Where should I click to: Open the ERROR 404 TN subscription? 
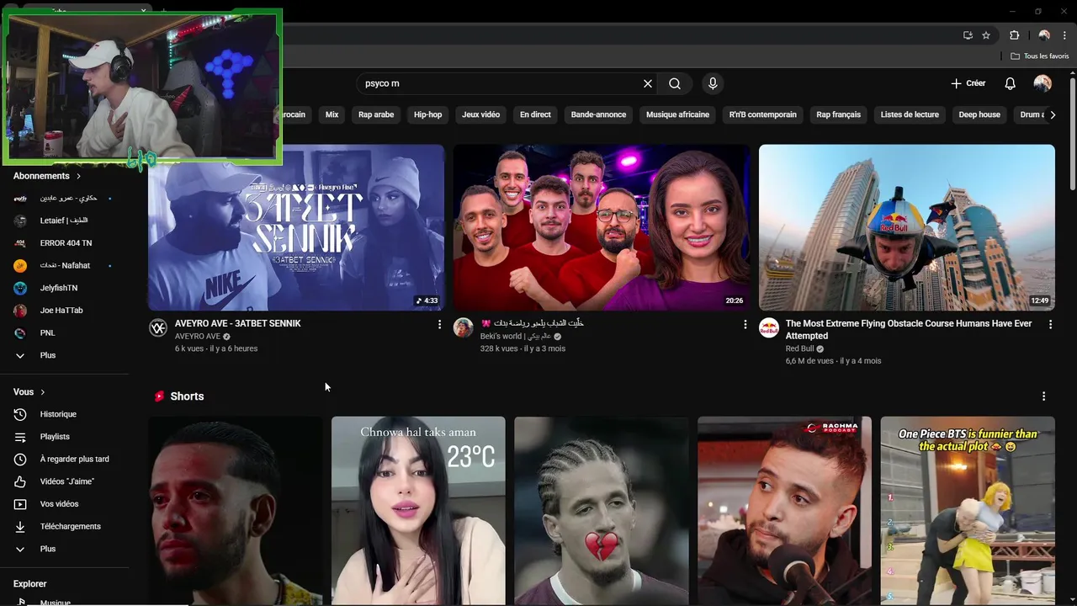(x=65, y=243)
